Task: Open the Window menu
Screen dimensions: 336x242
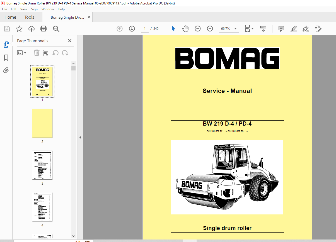Action: coord(48,9)
